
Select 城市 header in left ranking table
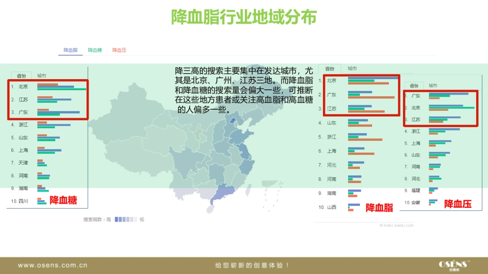(42, 75)
